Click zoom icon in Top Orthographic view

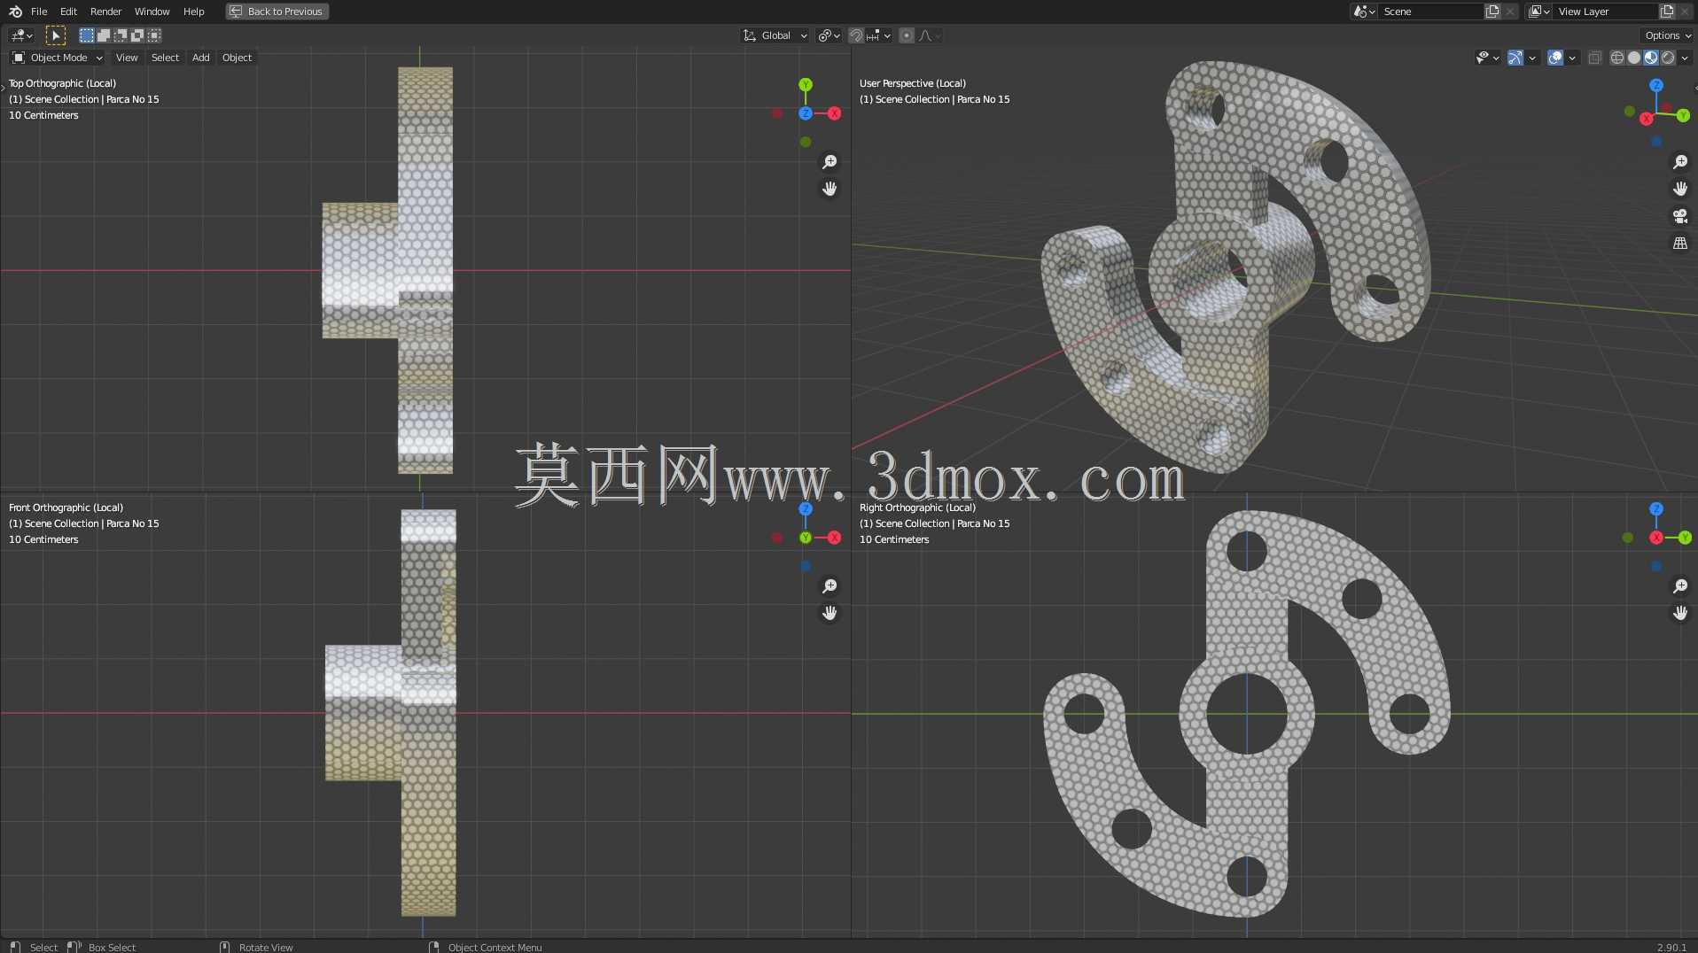click(x=830, y=162)
